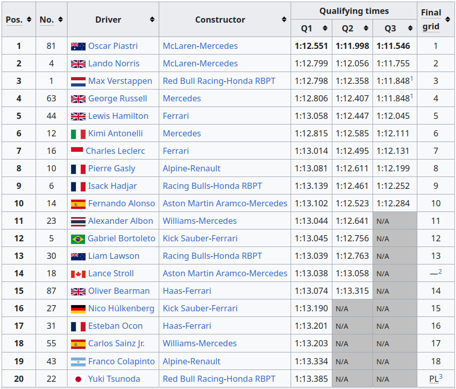The image size is (456, 389).
Task: Click the Dutch flag beside Max Verstappen
Action: pyautogui.click(x=78, y=82)
